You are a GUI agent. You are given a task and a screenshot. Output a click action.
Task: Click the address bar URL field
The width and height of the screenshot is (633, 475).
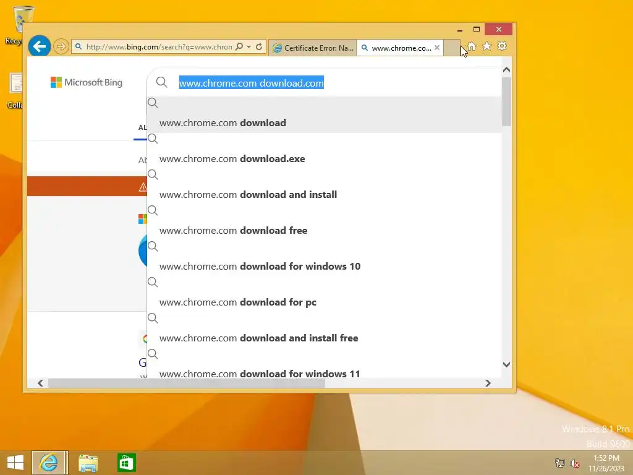click(159, 47)
